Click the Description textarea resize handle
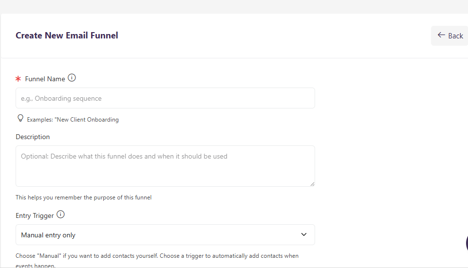Screen dimensions: 468x268 [x=312, y=183]
